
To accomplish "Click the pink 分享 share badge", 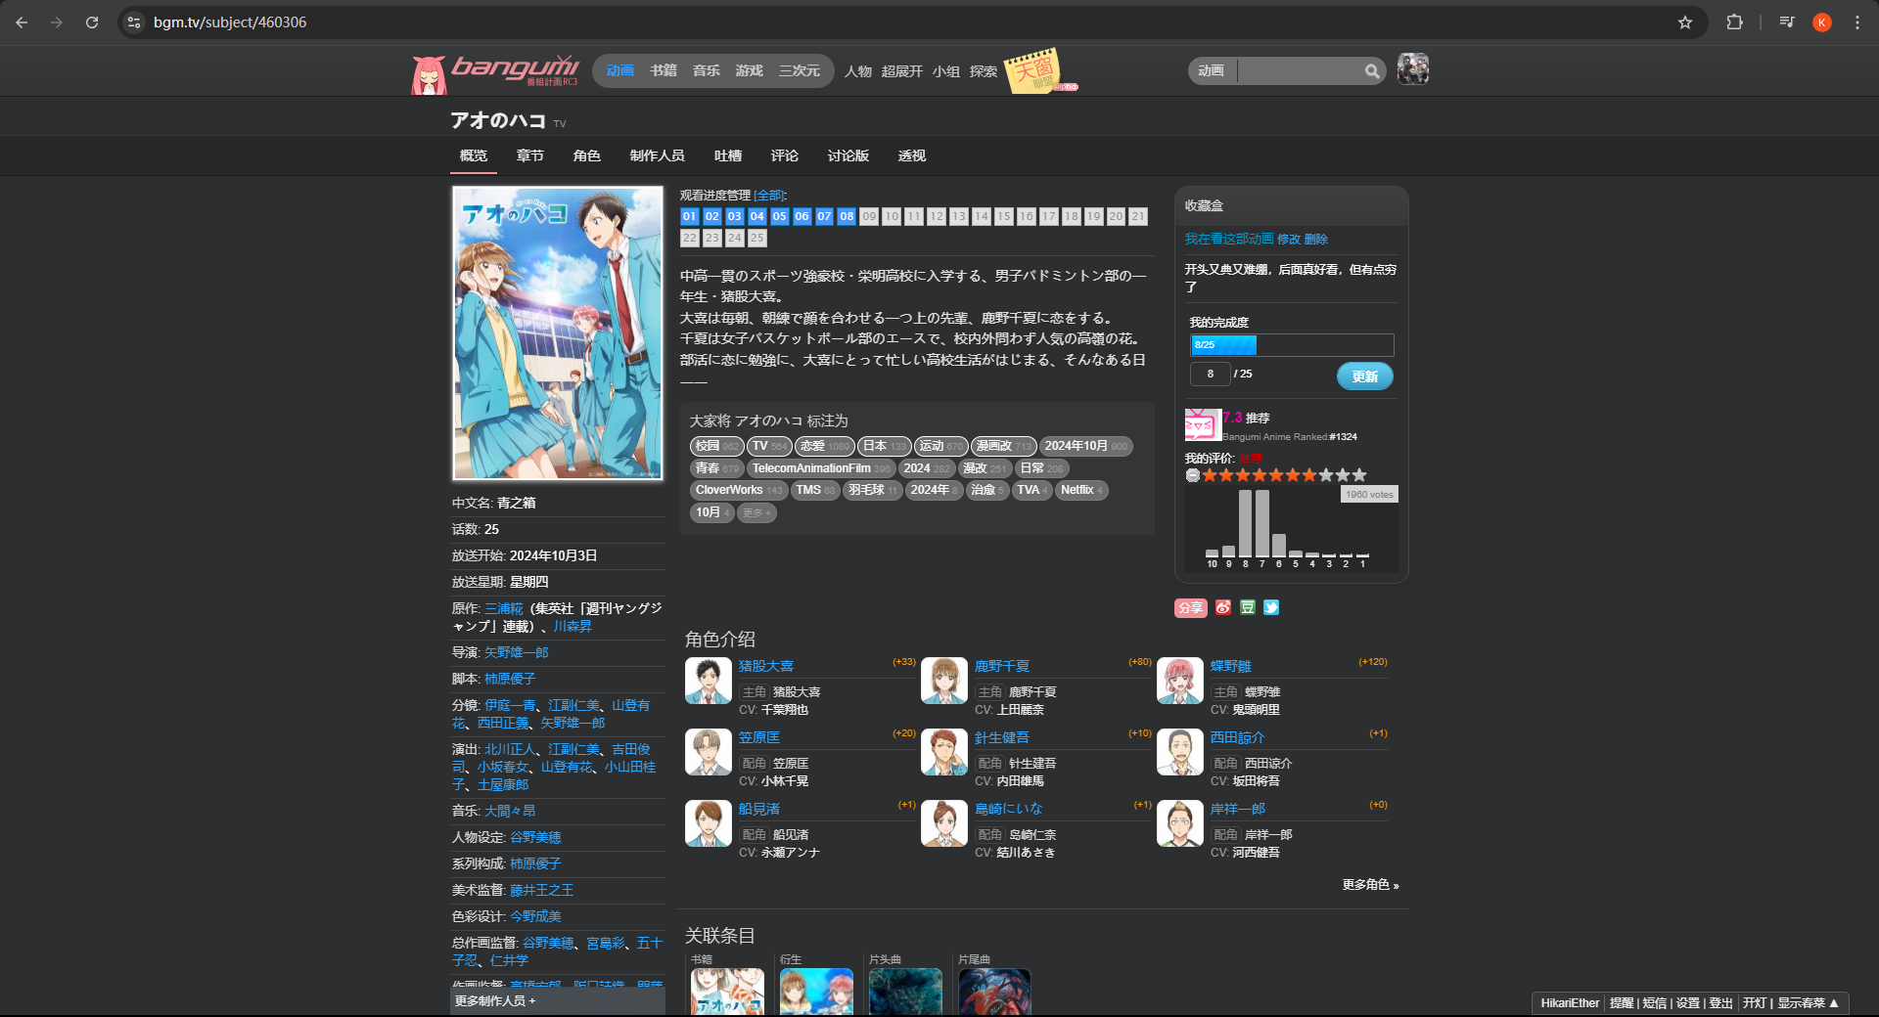I will (1191, 607).
